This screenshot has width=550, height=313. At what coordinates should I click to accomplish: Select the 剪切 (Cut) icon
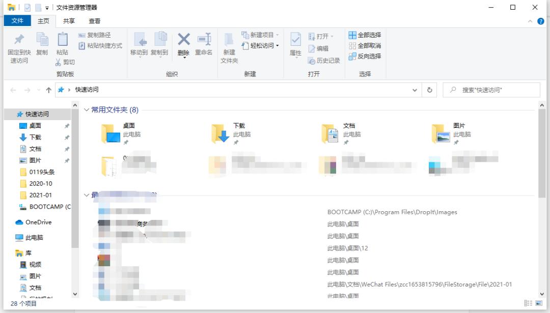click(66, 62)
